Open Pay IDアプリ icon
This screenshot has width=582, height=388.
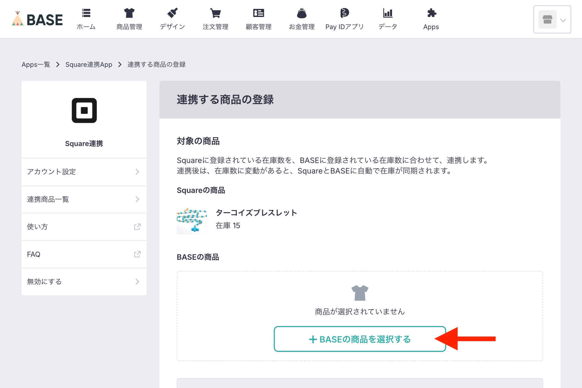(344, 13)
